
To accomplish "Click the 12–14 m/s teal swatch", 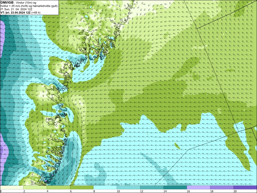I will pyautogui.click(x=152, y=187).
